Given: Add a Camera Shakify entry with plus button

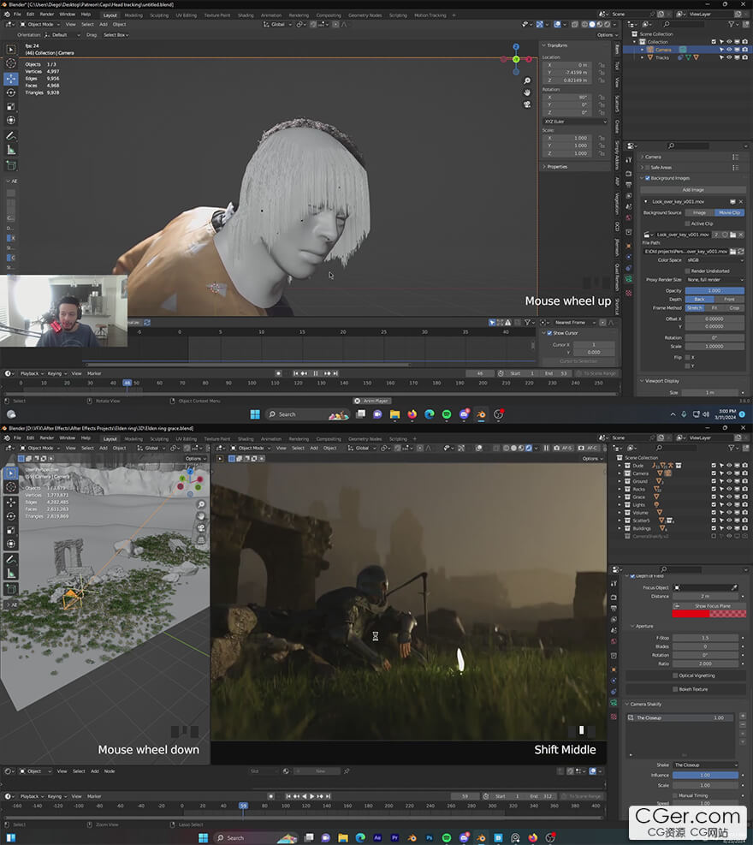Looking at the screenshot, I should pyautogui.click(x=742, y=717).
